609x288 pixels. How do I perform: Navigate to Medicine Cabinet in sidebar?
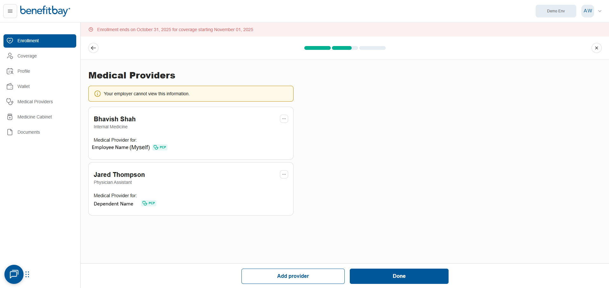pos(35,117)
